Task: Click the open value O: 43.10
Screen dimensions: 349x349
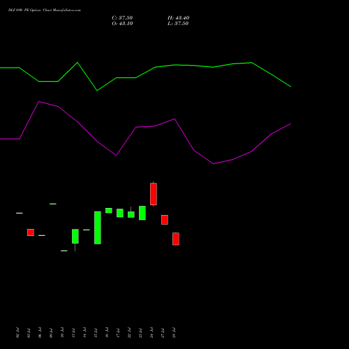Action: pos(122,24)
